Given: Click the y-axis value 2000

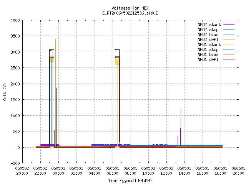Looking at the screenshot, I should pos(15,84).
